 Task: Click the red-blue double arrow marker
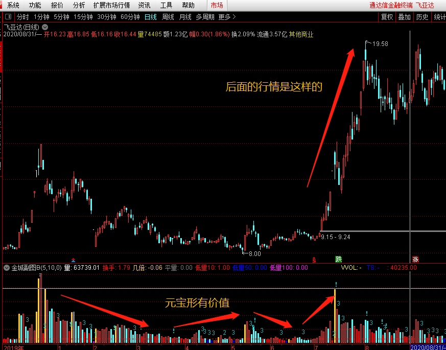(x=74, y=260)
